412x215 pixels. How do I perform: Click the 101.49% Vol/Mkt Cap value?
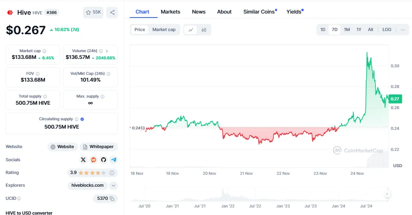(x=90, y=80)
